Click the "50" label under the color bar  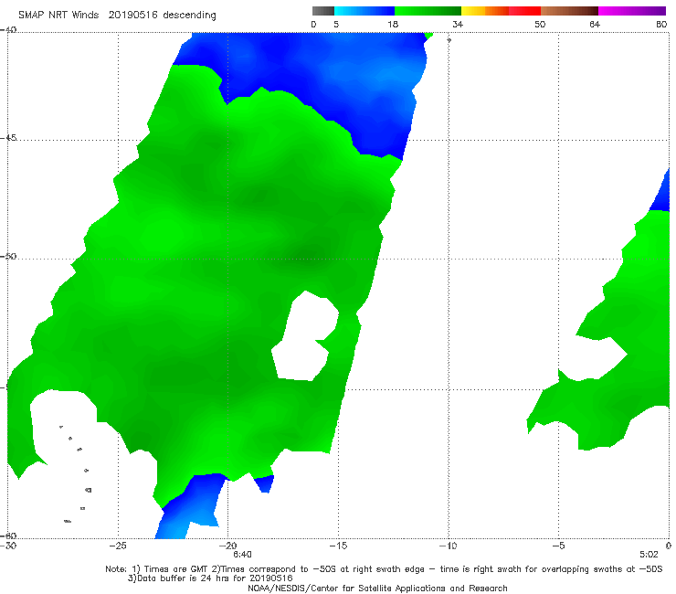[540, 24]
